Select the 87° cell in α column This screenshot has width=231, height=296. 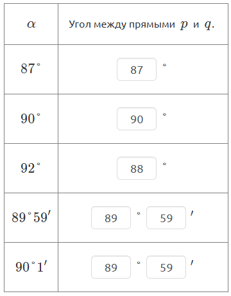coord(30,69)
